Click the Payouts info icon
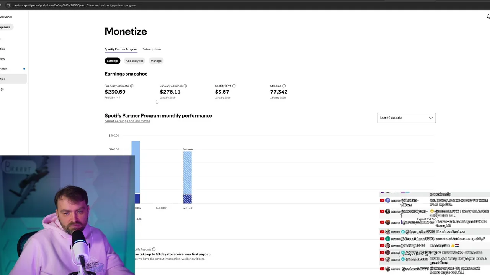Viewport: 490px width, 275px height. 154,249
